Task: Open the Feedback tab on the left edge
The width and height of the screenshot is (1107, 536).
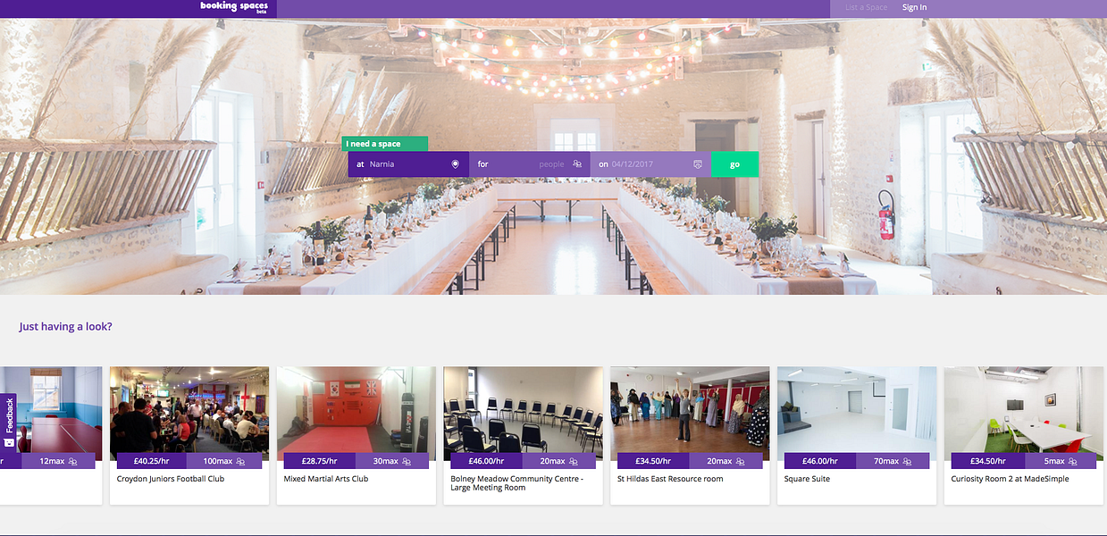Action: [7, 420]
